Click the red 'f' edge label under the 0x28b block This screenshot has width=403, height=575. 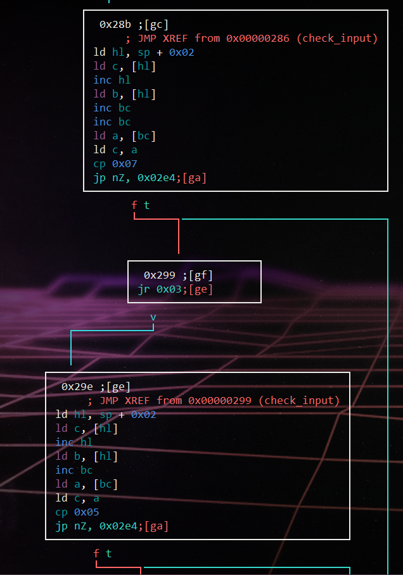click(134, 205)
